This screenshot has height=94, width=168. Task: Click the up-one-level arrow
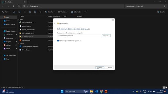13,6
